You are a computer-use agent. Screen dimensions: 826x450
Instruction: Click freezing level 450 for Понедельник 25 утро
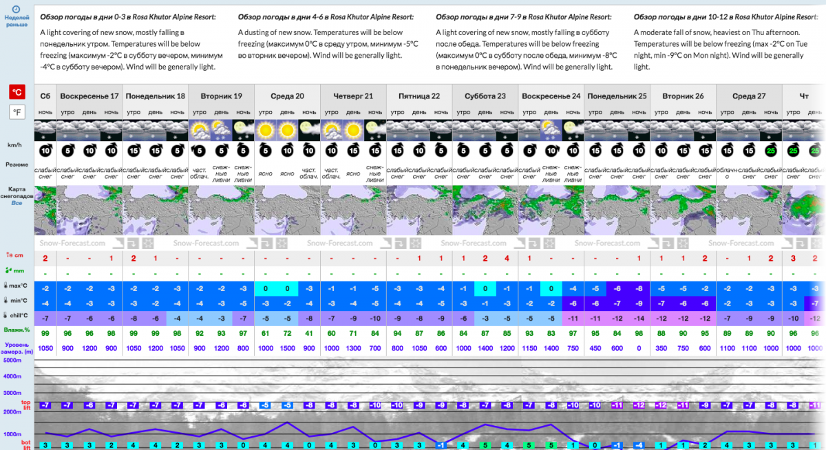[x=595, y=349]
